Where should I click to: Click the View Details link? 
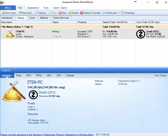160,75
